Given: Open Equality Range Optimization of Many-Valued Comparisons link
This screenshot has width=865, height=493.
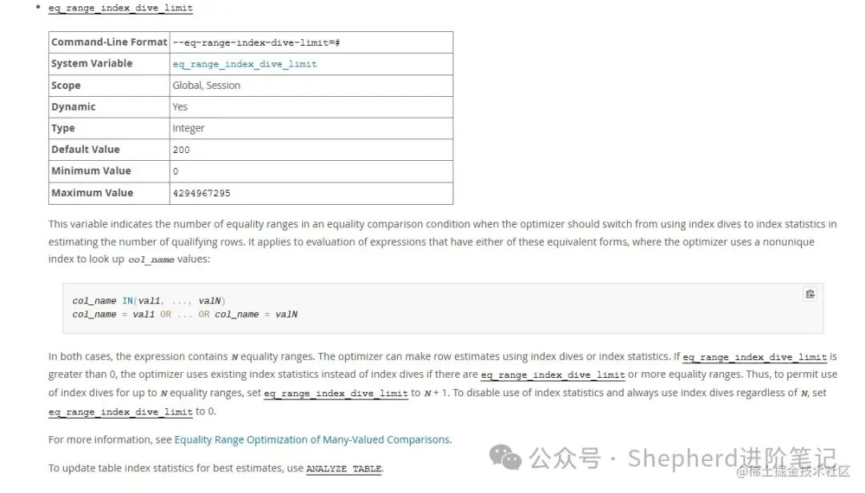Looking at the screenshot, I should pyautogui.click(x=312, y=439).
